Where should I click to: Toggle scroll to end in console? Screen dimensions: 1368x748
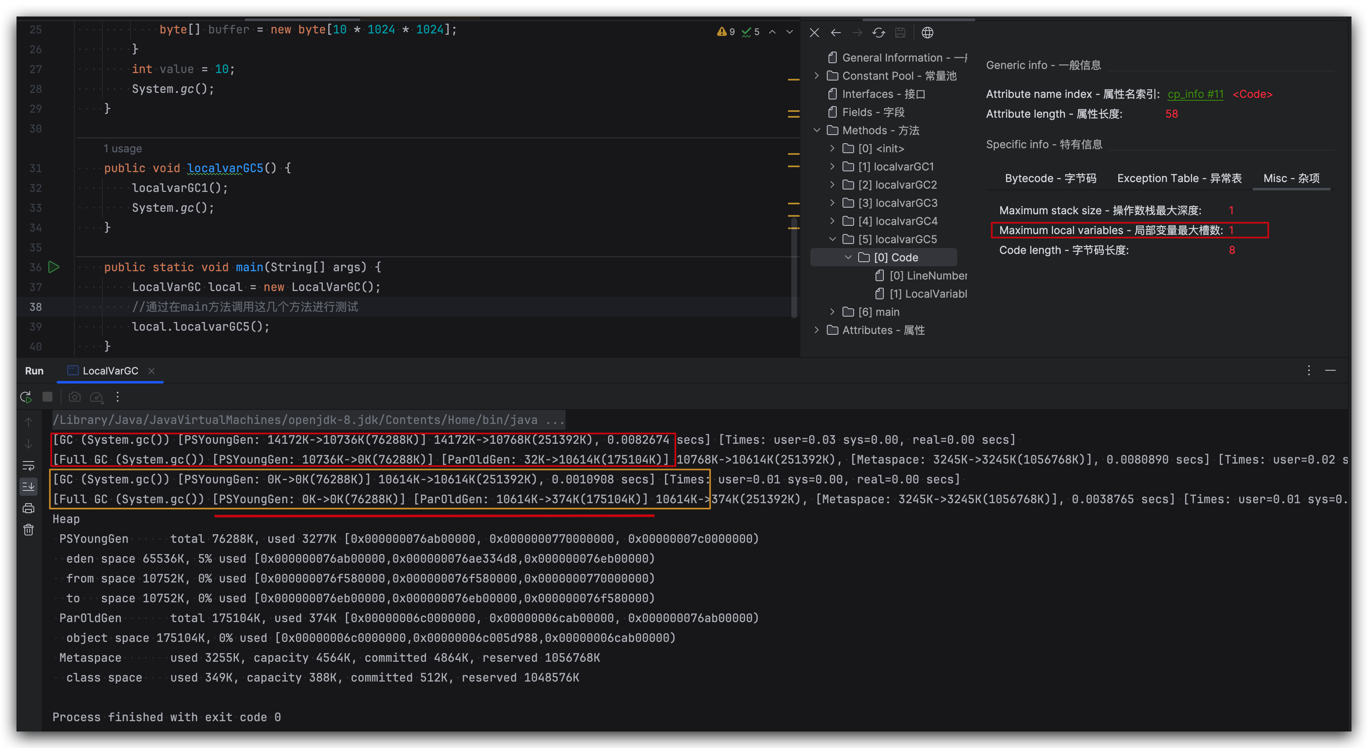28,487
